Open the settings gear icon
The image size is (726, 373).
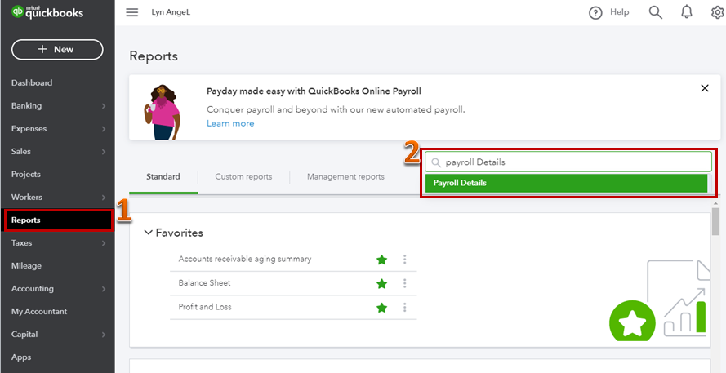coord(718,12)
